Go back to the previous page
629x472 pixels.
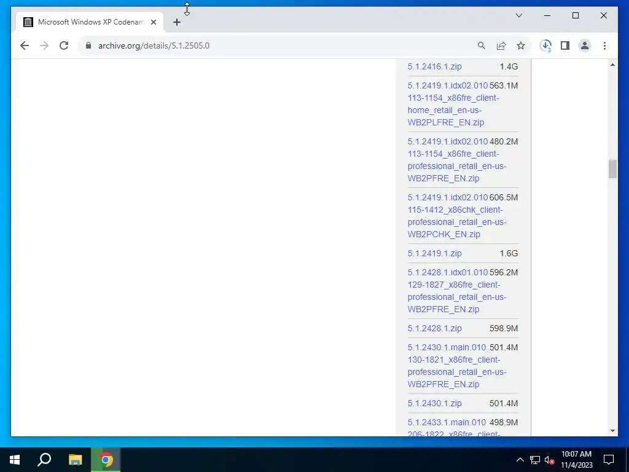(x=25, y=45)
